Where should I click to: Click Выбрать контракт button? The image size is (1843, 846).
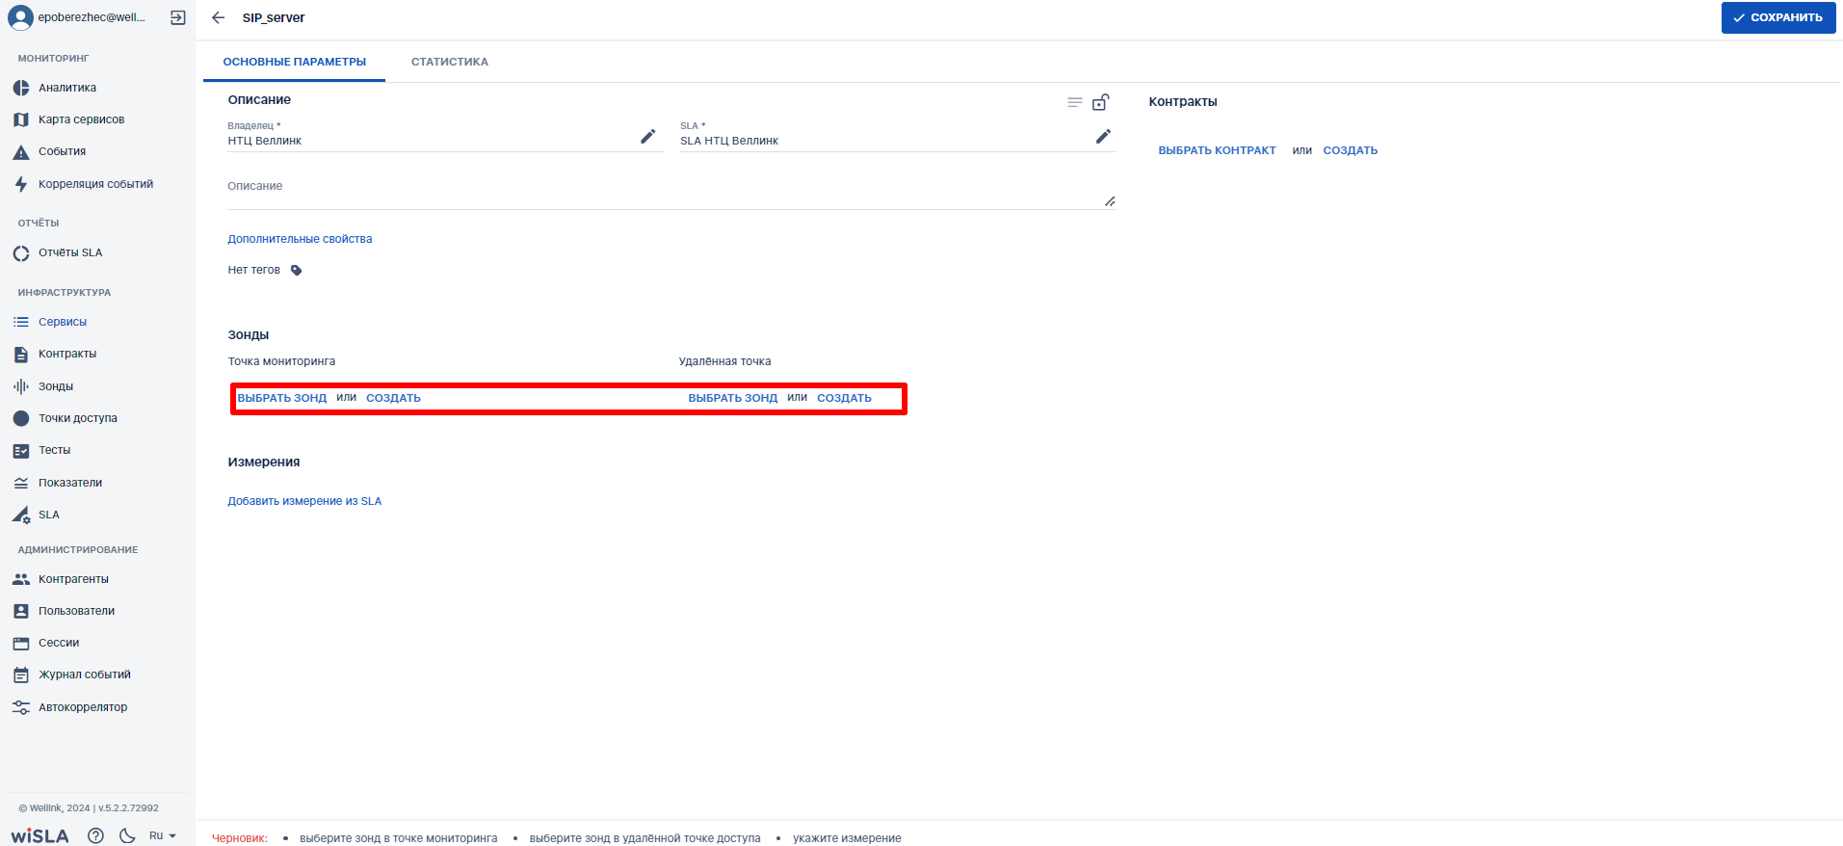click(1217, 150)
